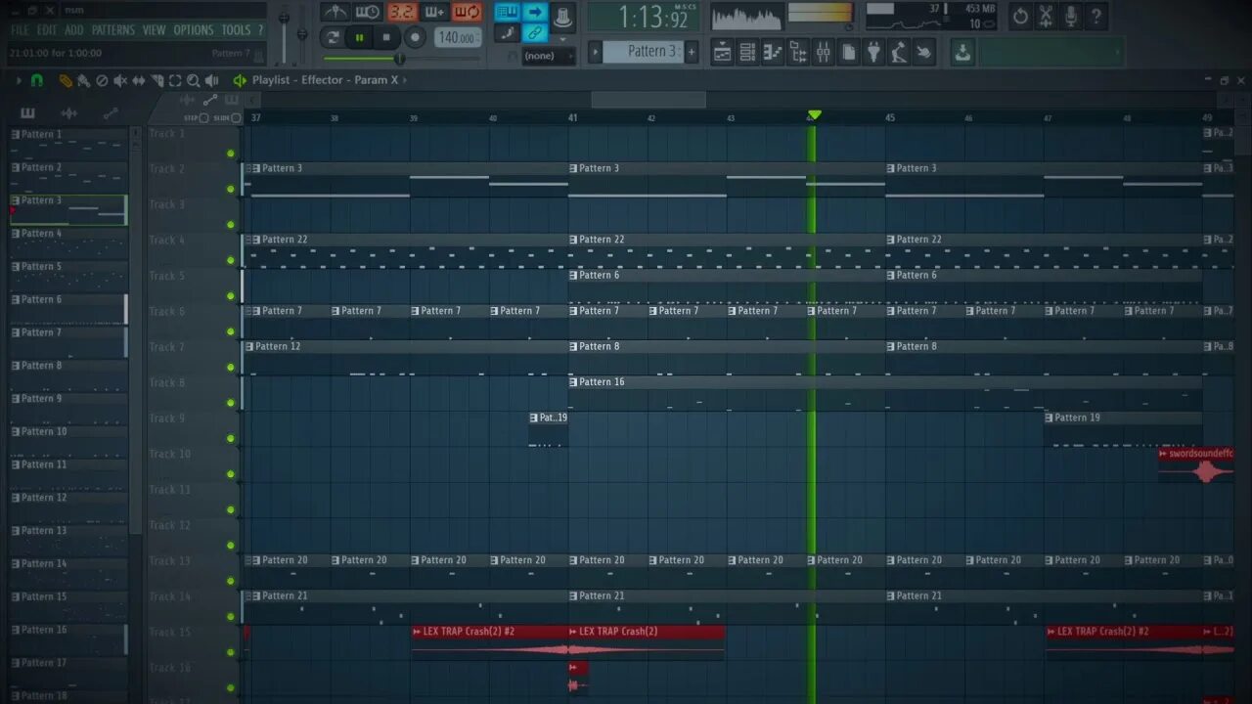
Task: Click the download content library icon
Action: [962, 52]
